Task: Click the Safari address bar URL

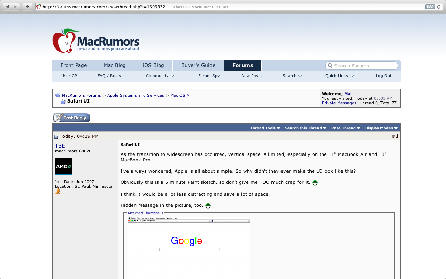Action: (x=104, y=7)
